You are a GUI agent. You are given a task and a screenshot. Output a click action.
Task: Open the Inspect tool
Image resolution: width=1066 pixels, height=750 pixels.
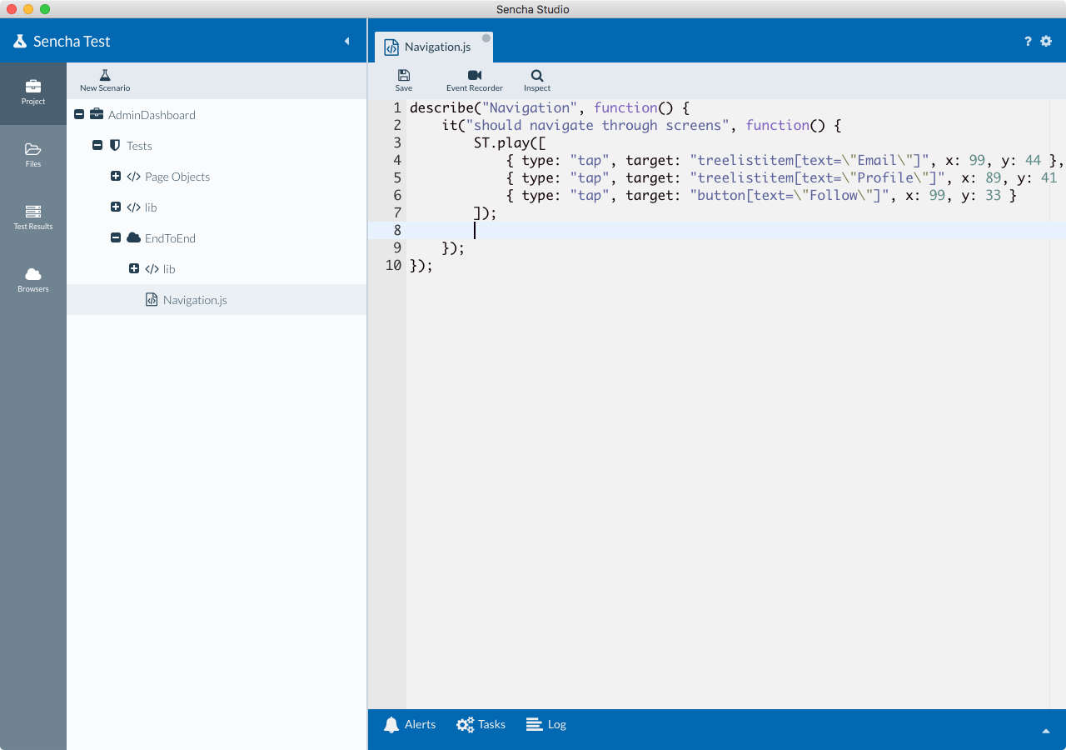click(x=537, y=81)
